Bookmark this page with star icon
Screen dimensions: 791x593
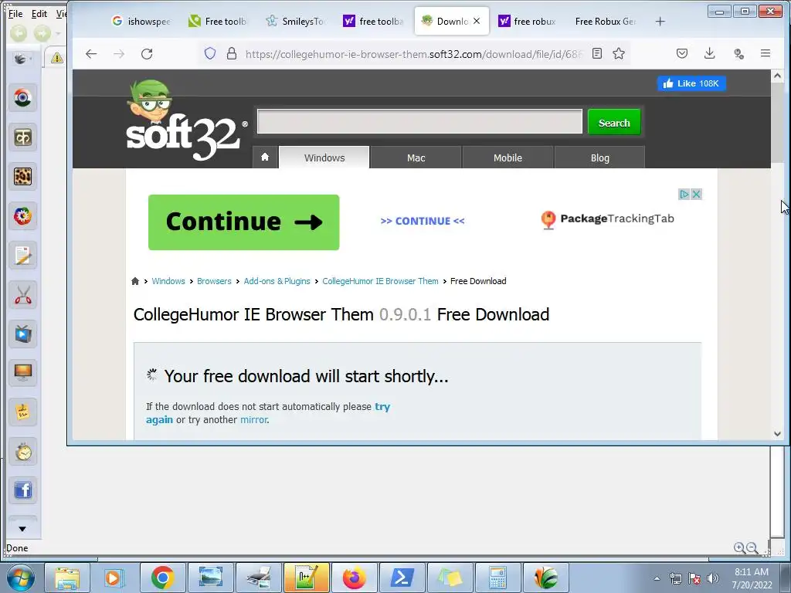pyautogui.click(x=619, y=53)
